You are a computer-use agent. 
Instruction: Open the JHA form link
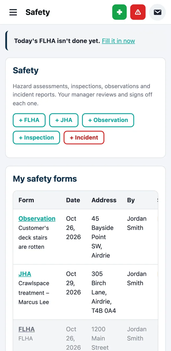[25, 274]
